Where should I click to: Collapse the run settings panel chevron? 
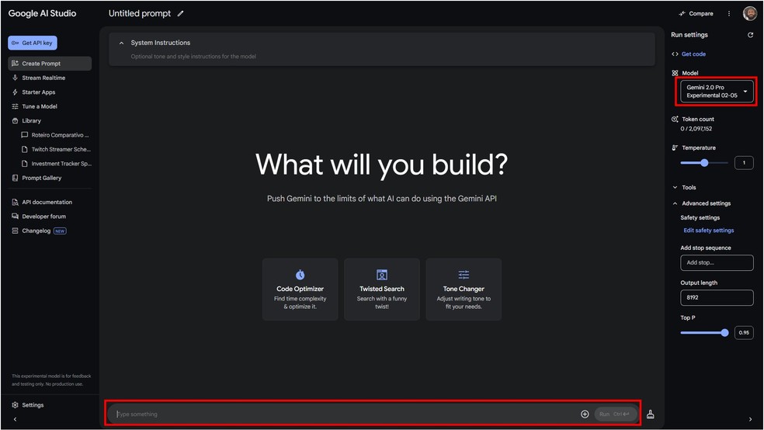click(750, 419)
